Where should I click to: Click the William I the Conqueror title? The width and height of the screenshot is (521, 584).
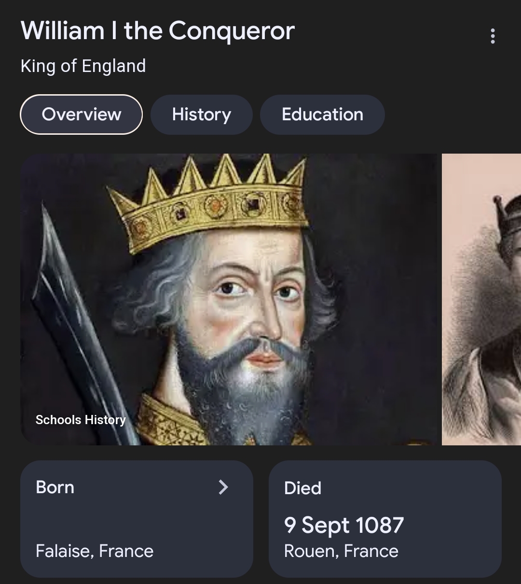(158, 31)
